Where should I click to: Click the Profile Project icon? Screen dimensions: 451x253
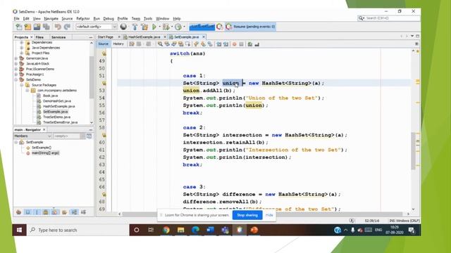click(x=178, y=27)
